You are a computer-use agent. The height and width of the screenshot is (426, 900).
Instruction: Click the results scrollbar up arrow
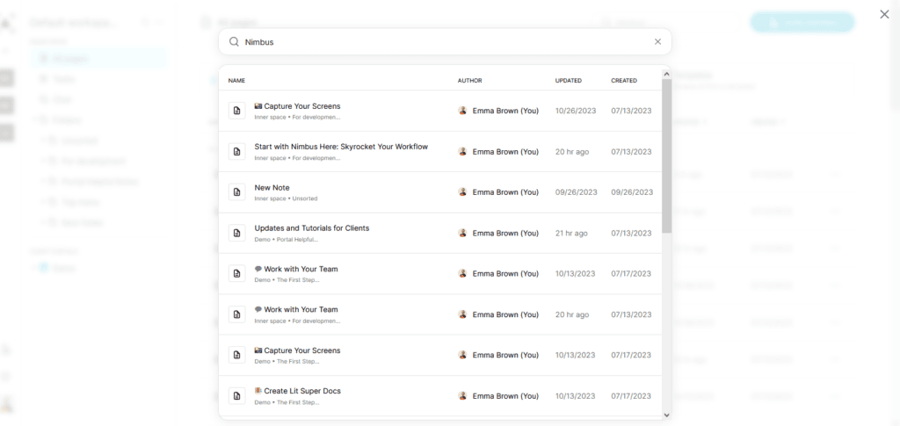pyautogui.click(x=666, y=75)
